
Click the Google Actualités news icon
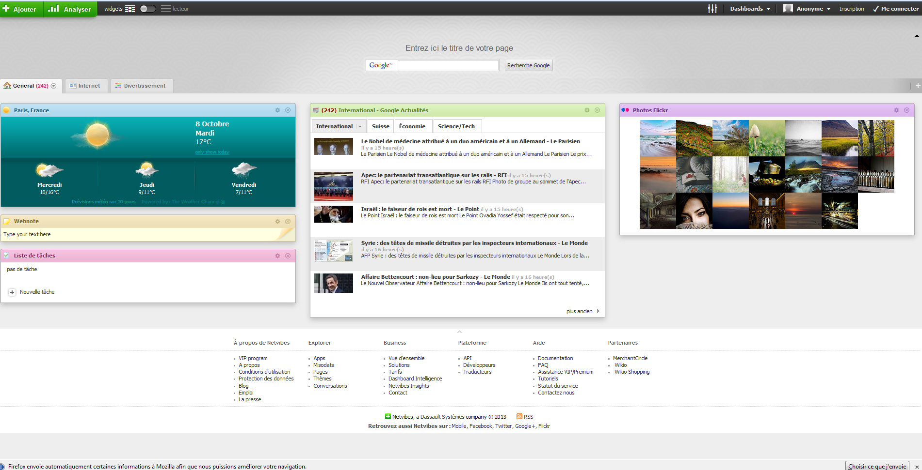pyautogui.click(x=316, y=110)
